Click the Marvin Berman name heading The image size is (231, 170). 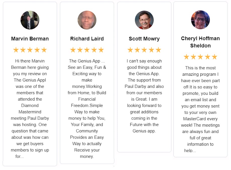30,39
